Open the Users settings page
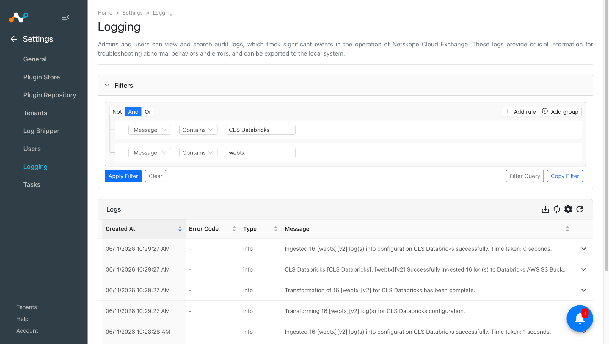 (x=32, y=149)
